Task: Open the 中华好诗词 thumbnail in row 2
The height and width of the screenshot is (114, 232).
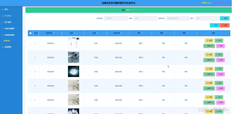Action: point(73,57)
